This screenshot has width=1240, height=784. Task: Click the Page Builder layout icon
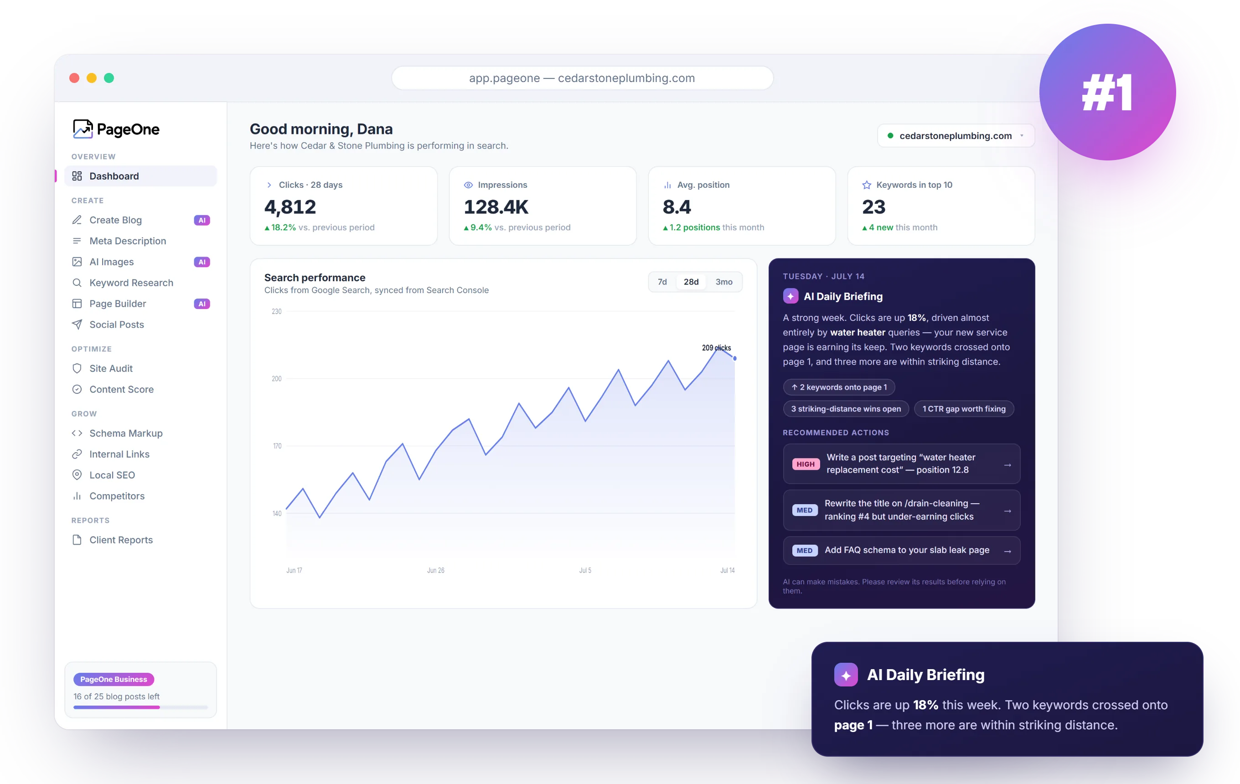pyautogui.click(x=77, y=304)
